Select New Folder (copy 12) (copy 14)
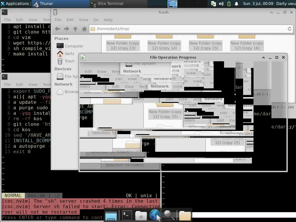296x222 pixels. tap(164, 45)
